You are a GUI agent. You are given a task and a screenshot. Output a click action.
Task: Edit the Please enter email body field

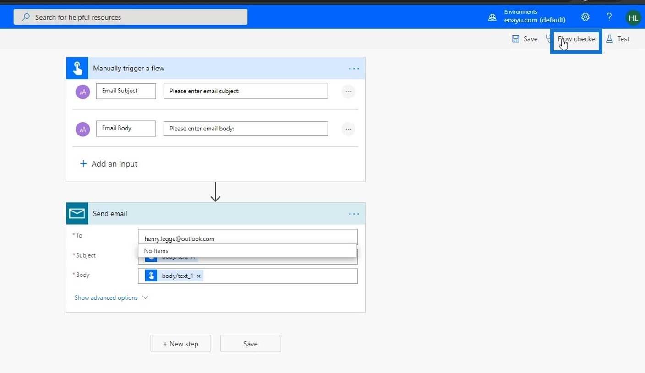[x=246, y=129]
